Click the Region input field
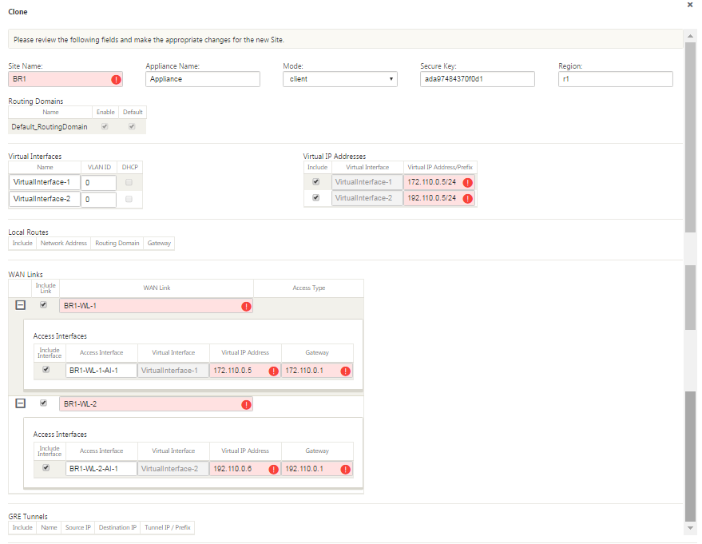The height and width of the screenshot is (544, 702). coord(616,79)
